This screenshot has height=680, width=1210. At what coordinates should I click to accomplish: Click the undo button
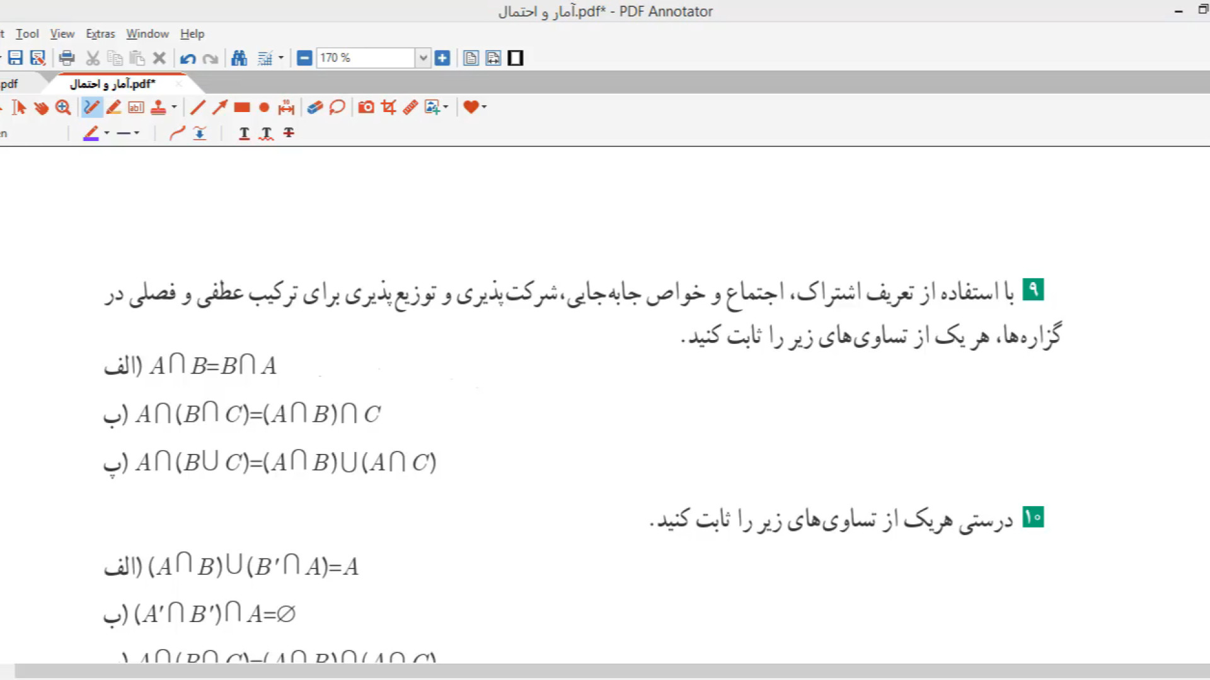point(187,59)
